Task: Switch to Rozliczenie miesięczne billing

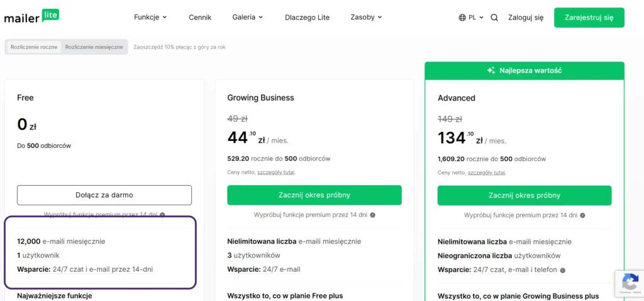Action: pyautogui.click(x=94, y=47)
